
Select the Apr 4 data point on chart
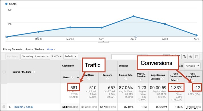196,35
